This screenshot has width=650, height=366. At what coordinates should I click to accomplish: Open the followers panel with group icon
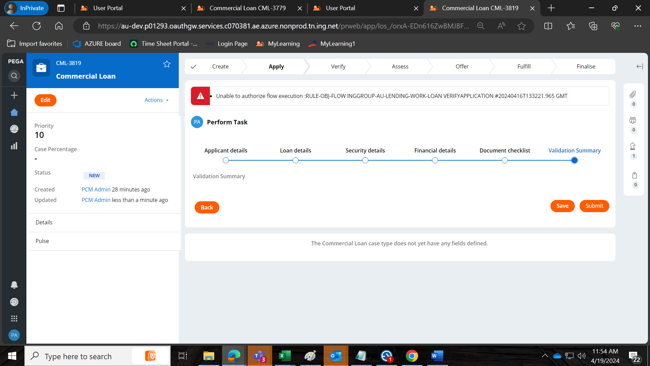632,120
